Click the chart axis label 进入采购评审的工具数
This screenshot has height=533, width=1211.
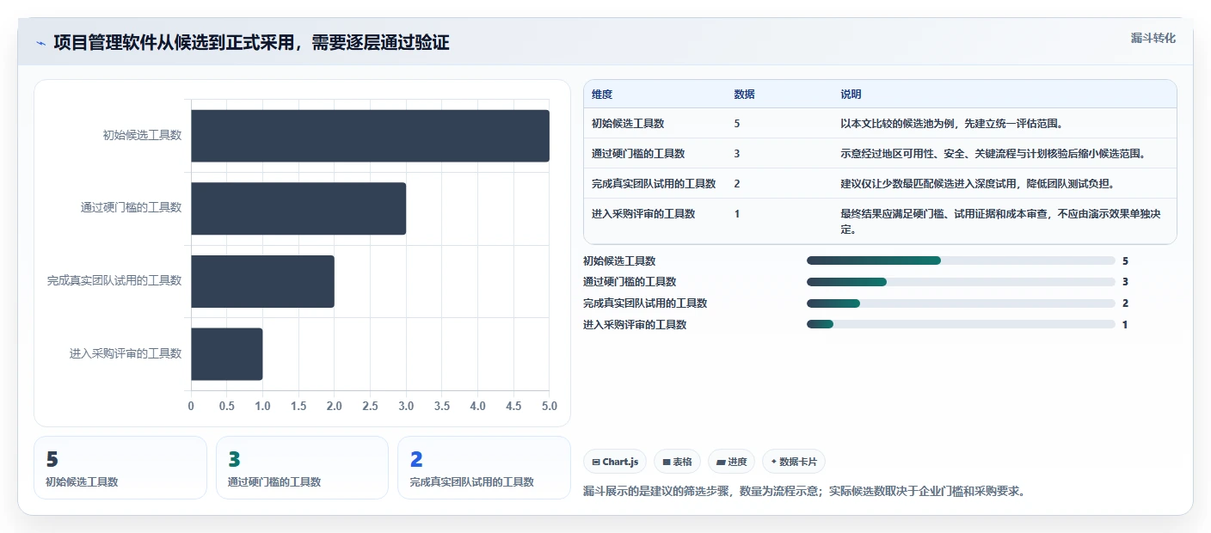[x=126, y=353]
